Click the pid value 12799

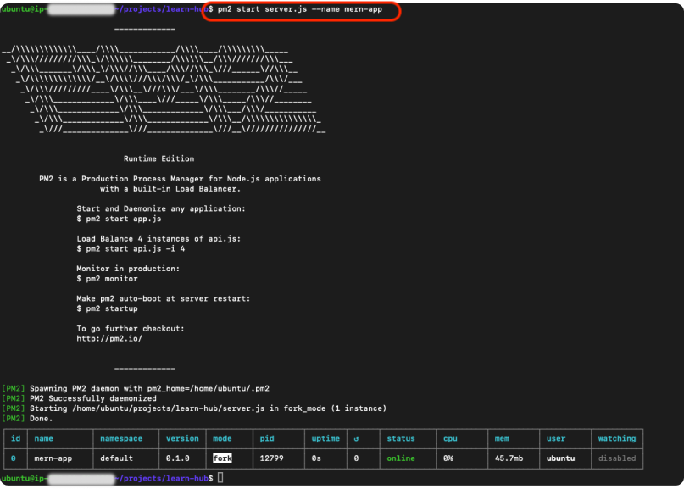[274, 458]
